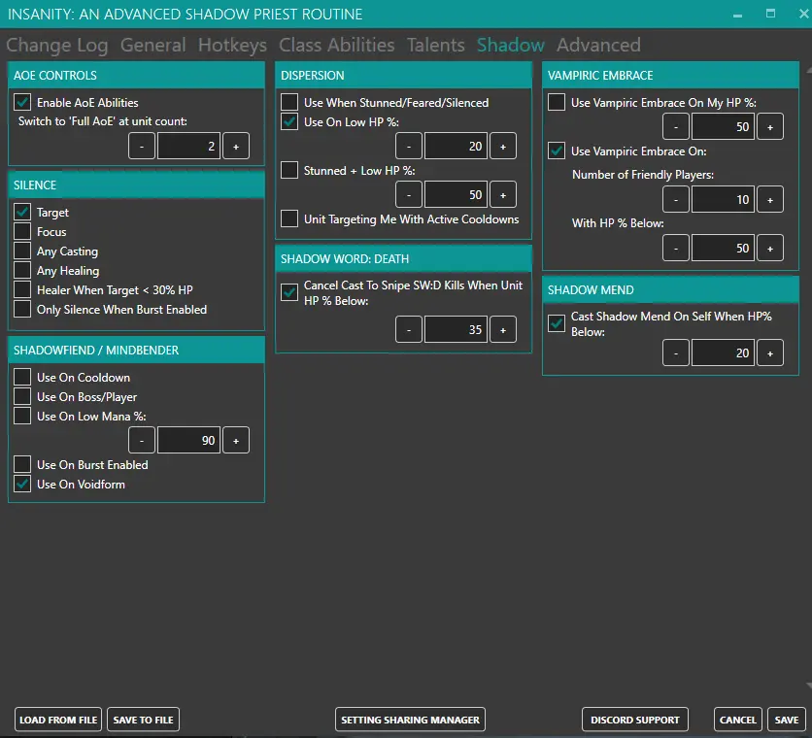Click the Low Mana % value field
This screenshot has width=812, height=738.
coord(189,440)
